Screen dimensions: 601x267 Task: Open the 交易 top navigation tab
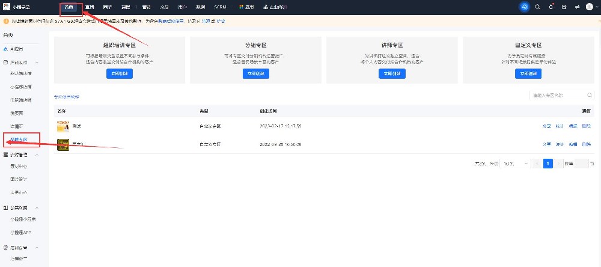coord(165,7)
